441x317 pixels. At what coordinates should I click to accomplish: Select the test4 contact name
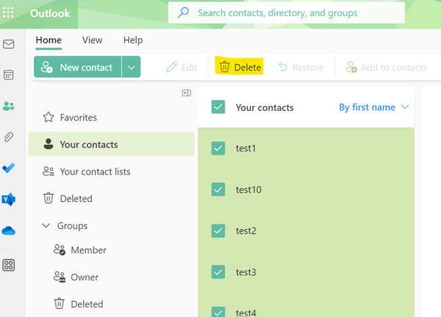(246, 312)
